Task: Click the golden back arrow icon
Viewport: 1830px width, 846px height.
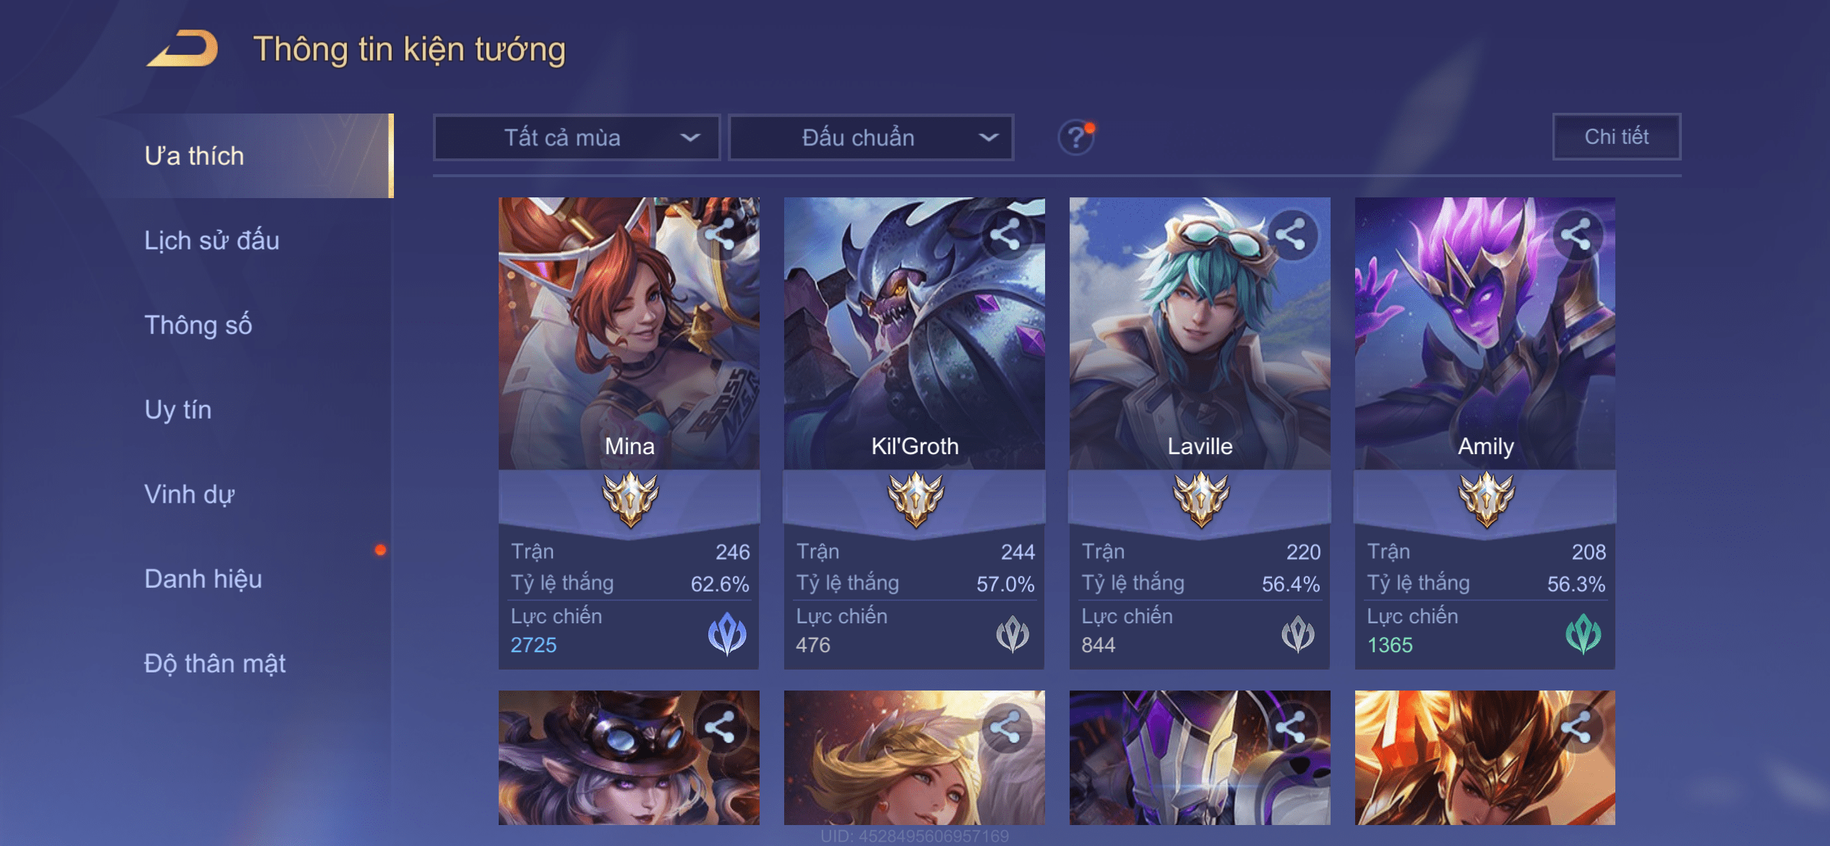Action: tap(182, 48)
